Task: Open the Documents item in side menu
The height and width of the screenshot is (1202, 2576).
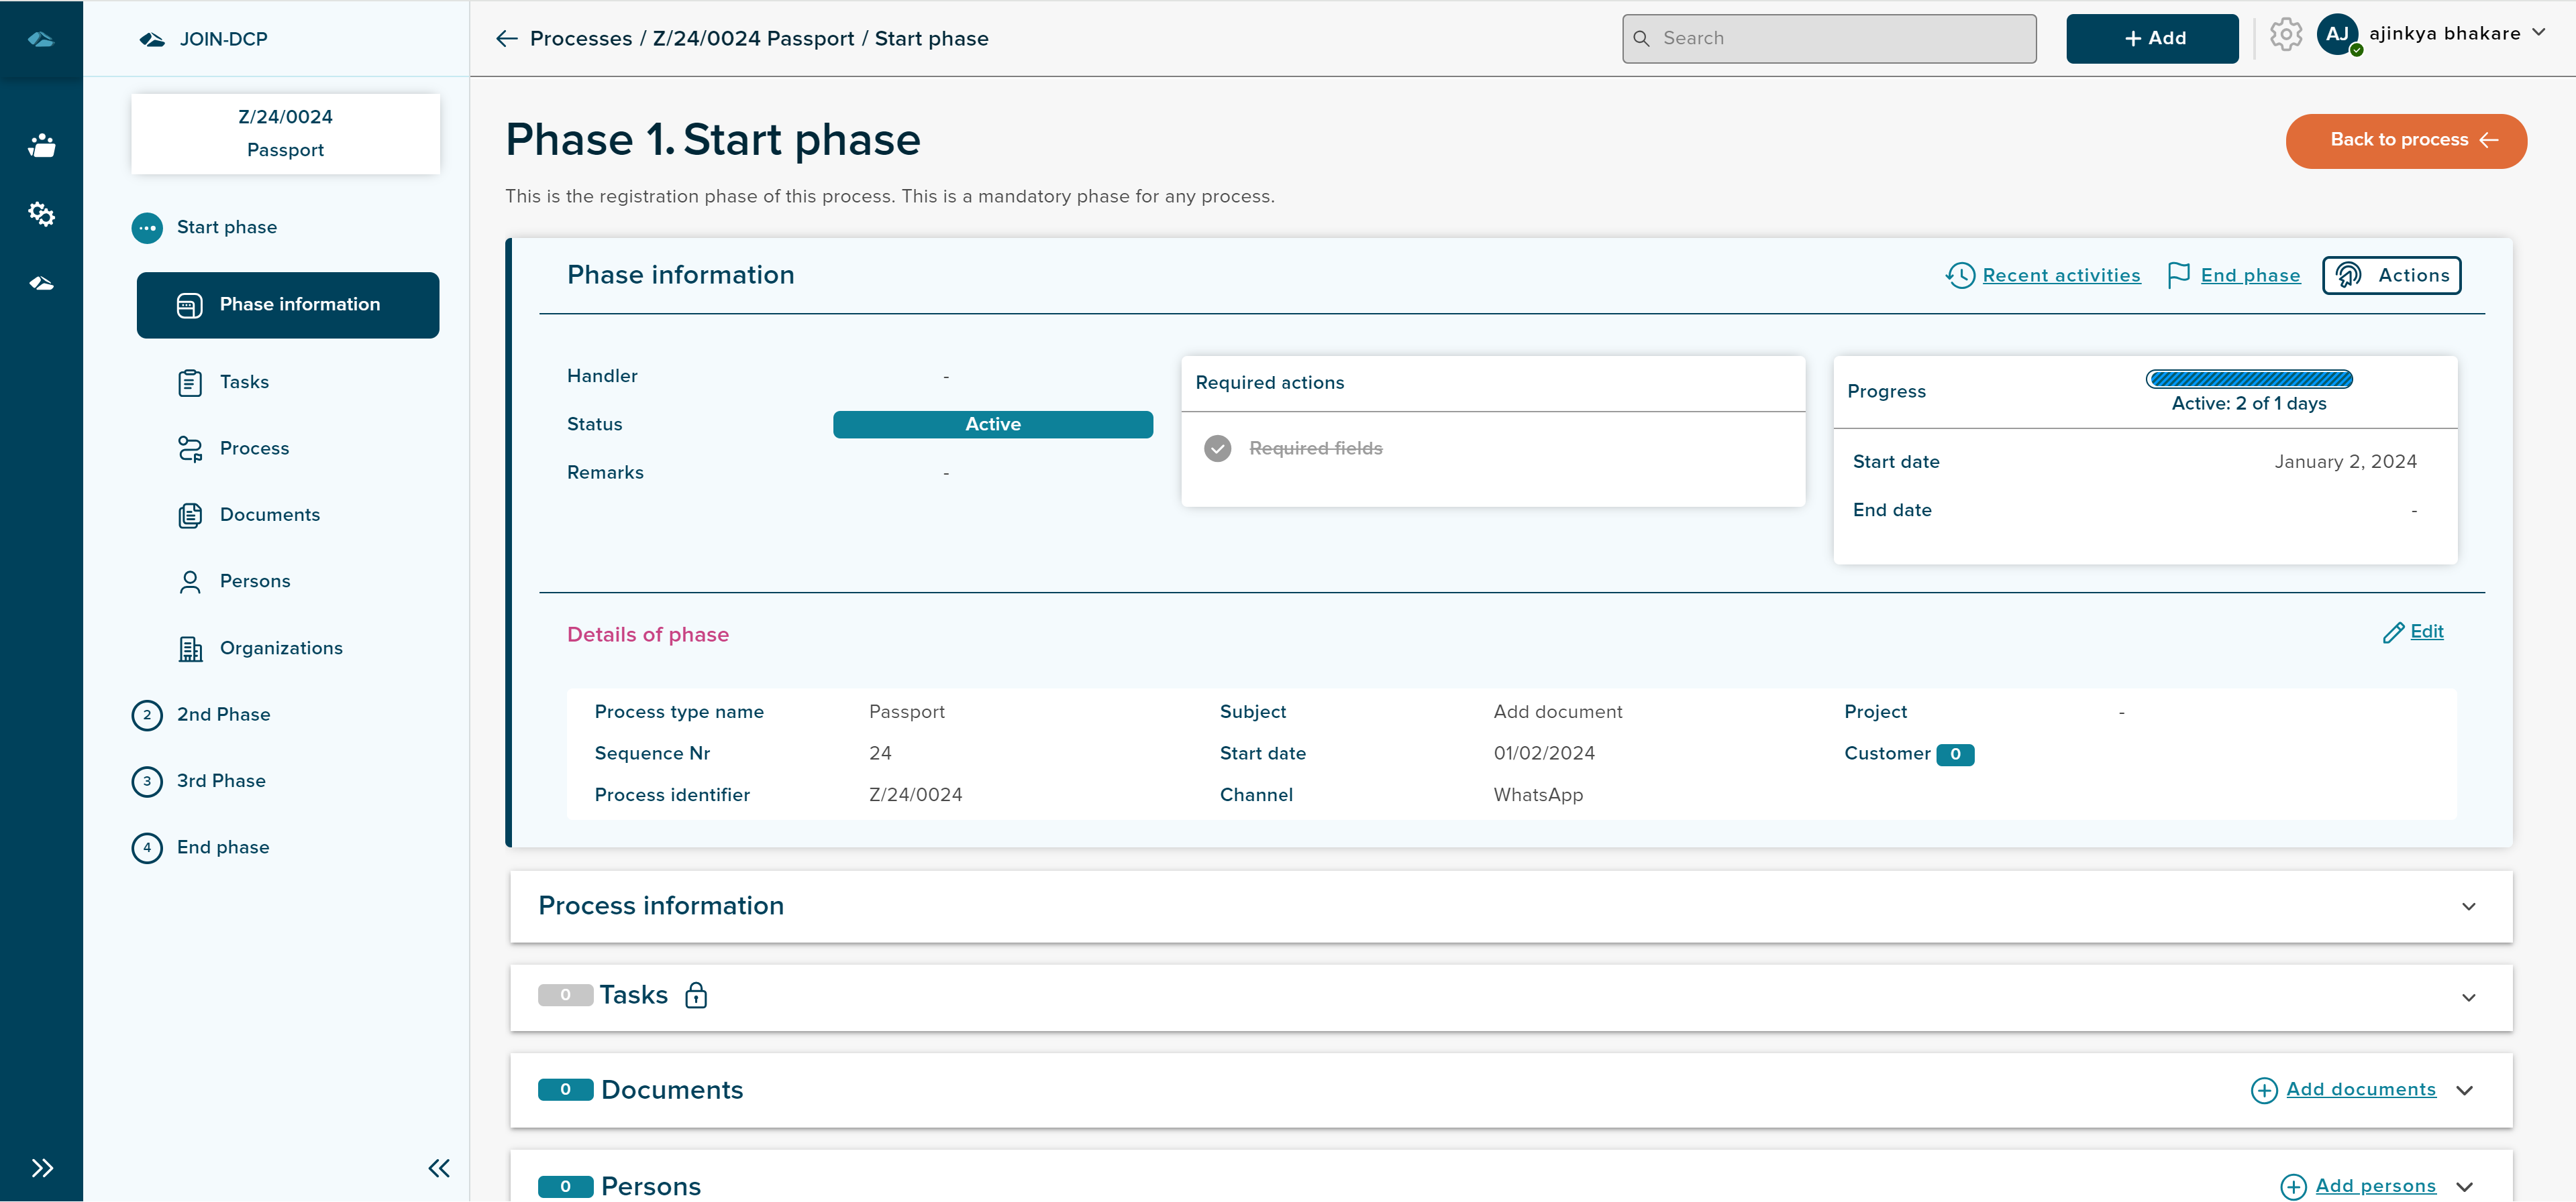Action: (x=269, y=516)
